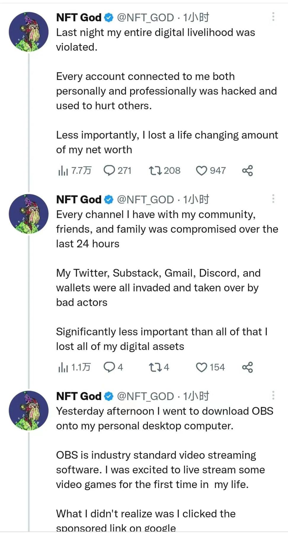Click NFT God display name on second tweet
Viewport: 288px width, 536px height.
[x=79, y=200]
